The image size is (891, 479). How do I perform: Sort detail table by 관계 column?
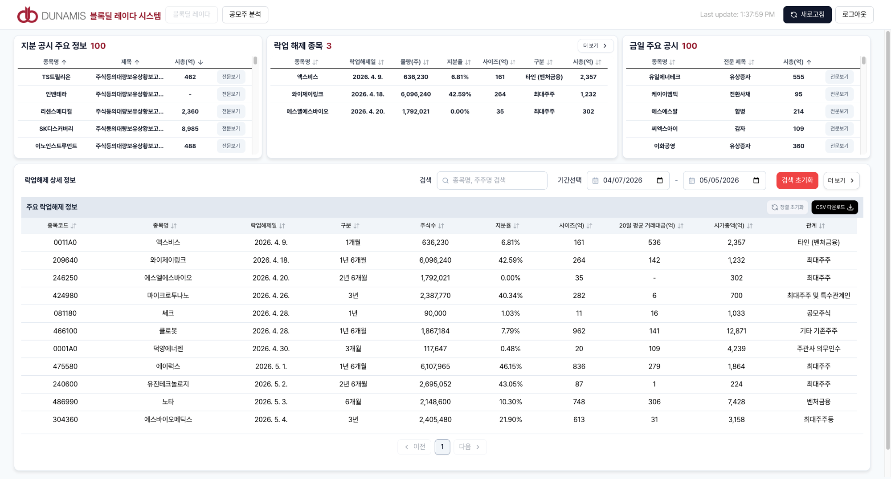(822, 226)
